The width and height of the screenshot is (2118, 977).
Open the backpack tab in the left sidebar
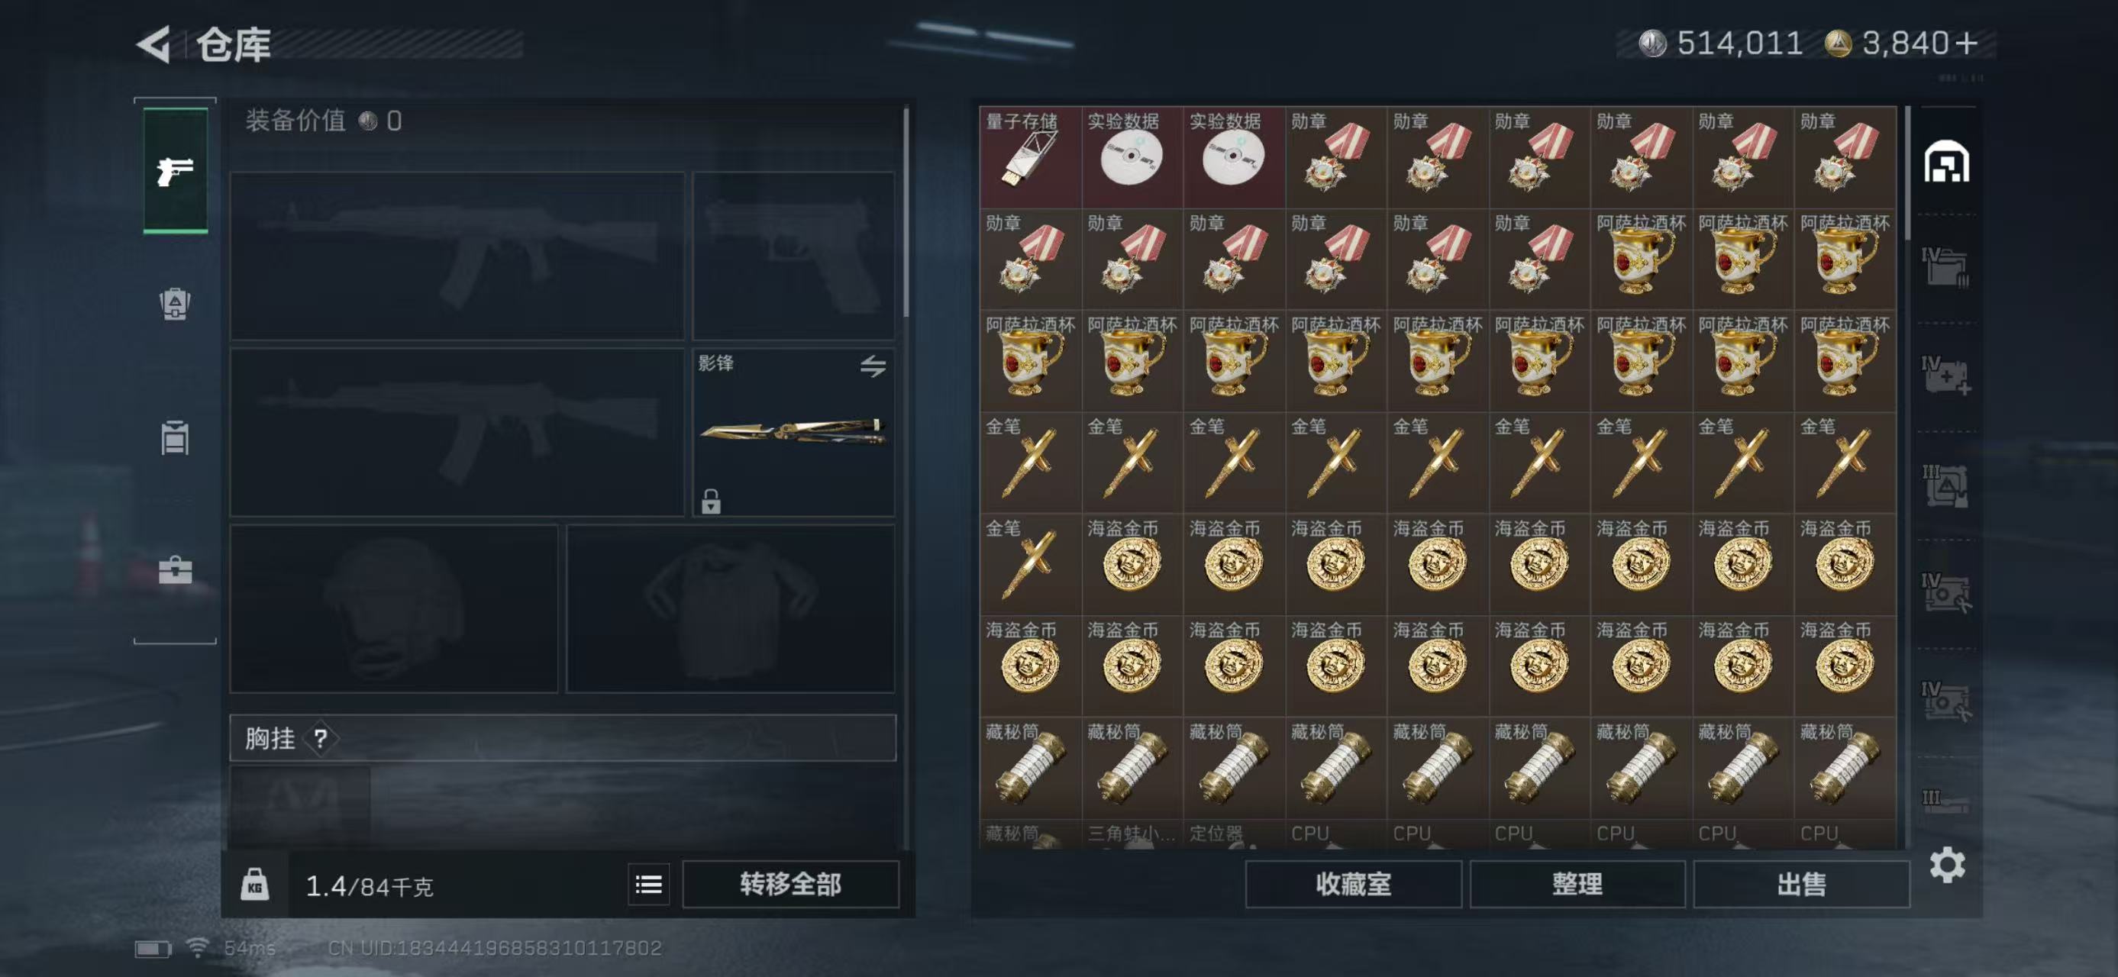[x=175, y=304]
